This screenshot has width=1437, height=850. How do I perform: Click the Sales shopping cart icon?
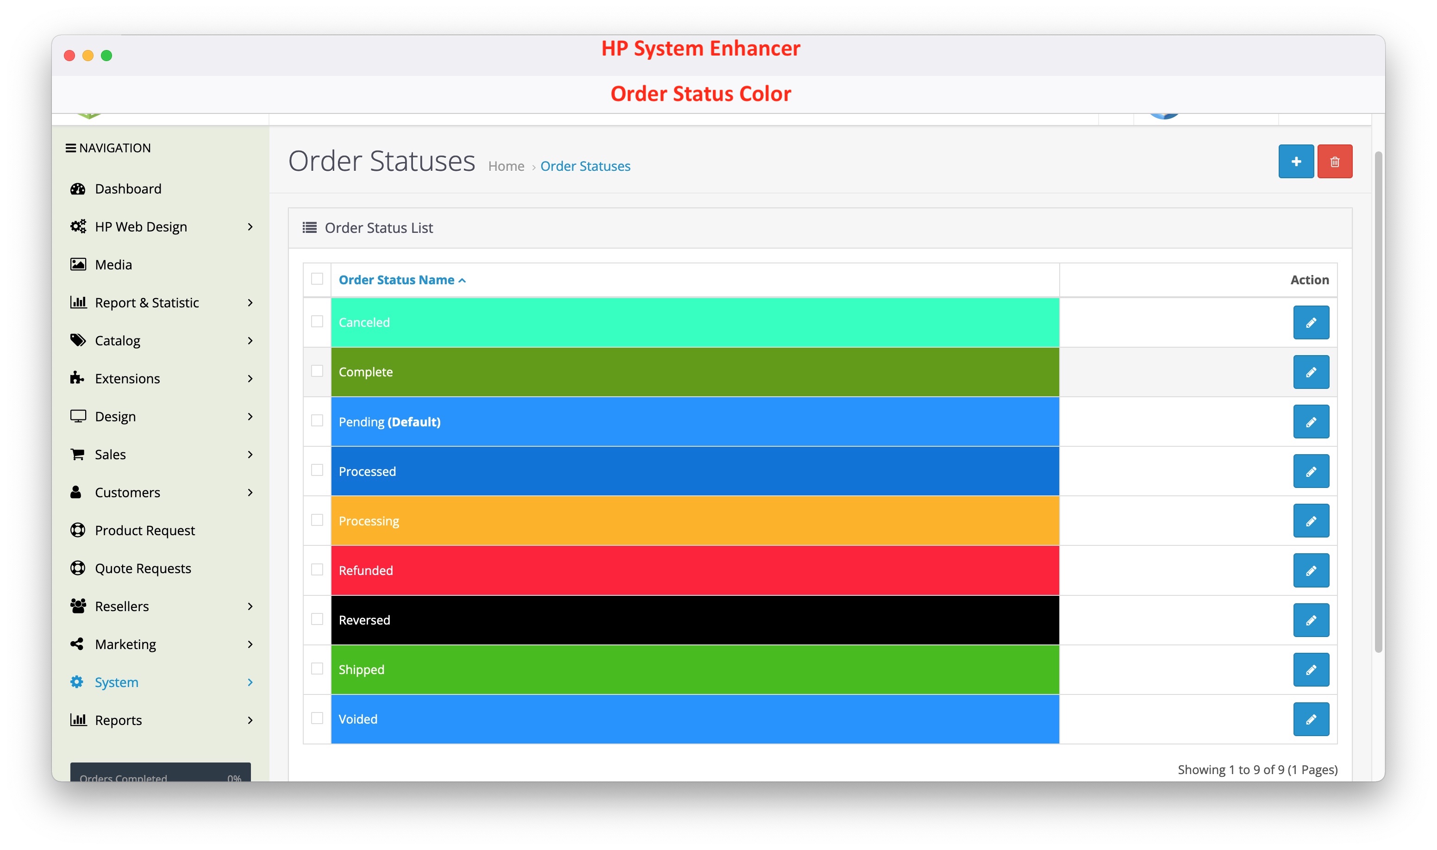point(78,454)
